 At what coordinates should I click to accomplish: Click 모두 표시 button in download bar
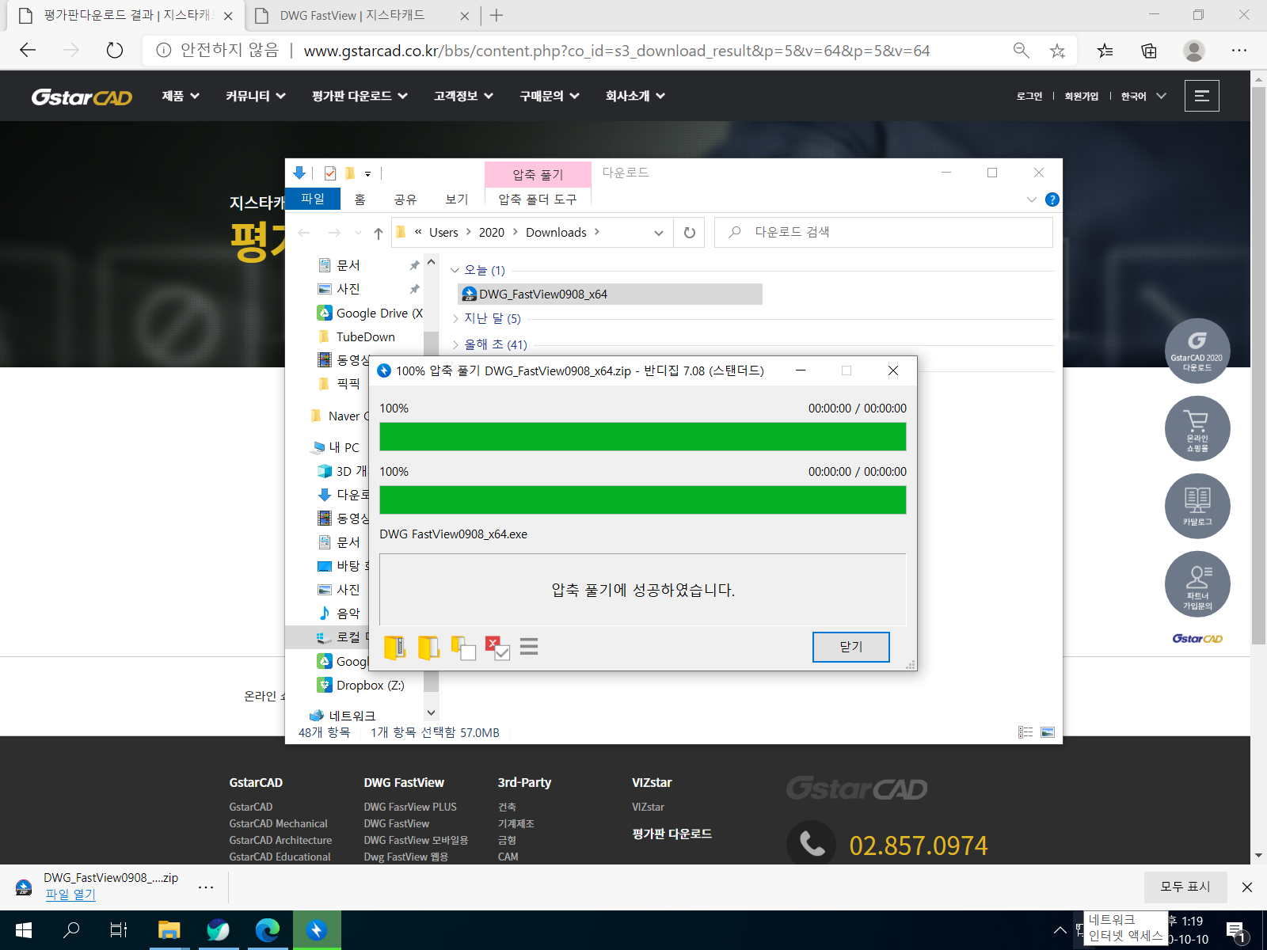[x=1185, y=887]
